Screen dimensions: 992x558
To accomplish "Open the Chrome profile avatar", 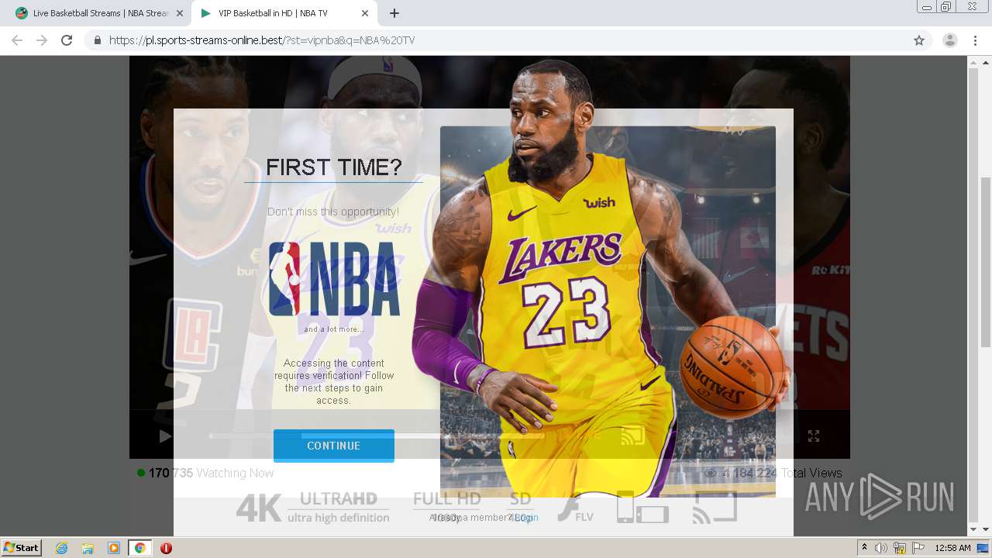I will click(949, 40).
